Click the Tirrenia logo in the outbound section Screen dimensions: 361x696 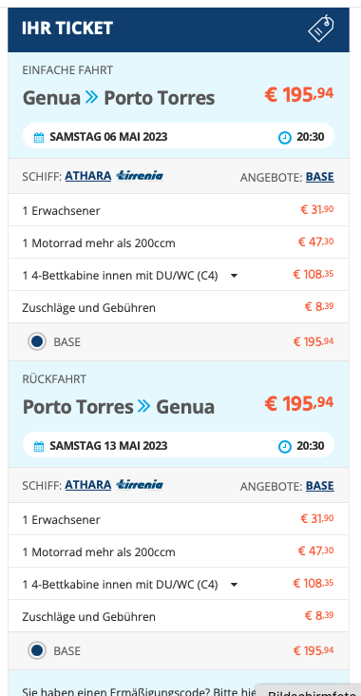tap(140, 176)
